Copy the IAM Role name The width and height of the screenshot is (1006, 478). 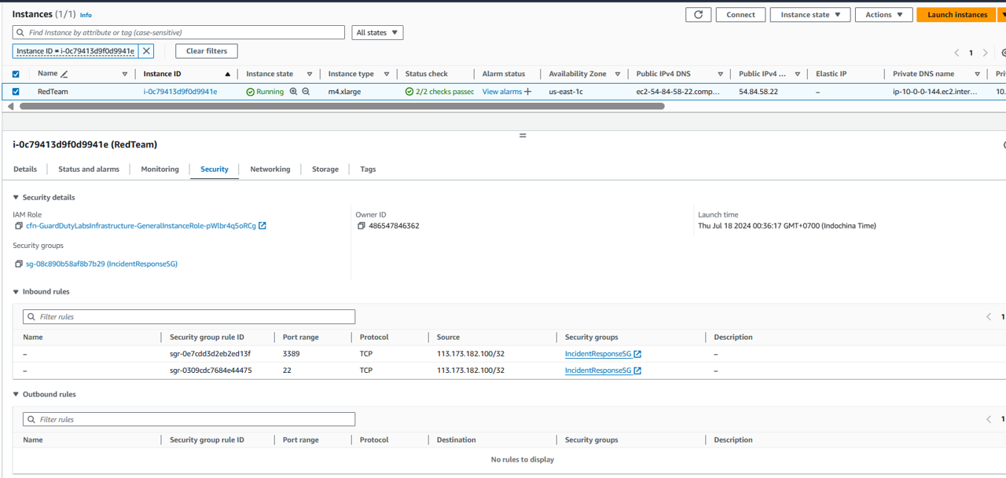(x=19, y=226)
